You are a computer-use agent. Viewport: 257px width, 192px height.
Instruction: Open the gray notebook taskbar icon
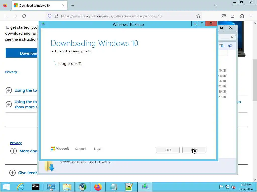click(x=114, y=187)
